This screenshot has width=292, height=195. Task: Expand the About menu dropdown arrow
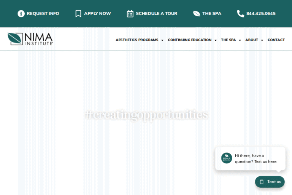(x=262, y=40)
